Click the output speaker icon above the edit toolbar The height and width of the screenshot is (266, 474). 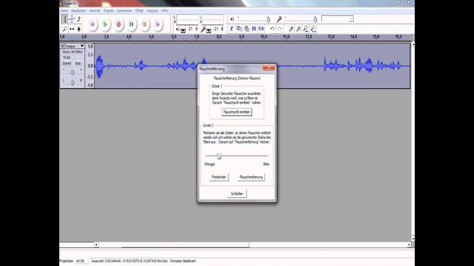pos(232,19)
